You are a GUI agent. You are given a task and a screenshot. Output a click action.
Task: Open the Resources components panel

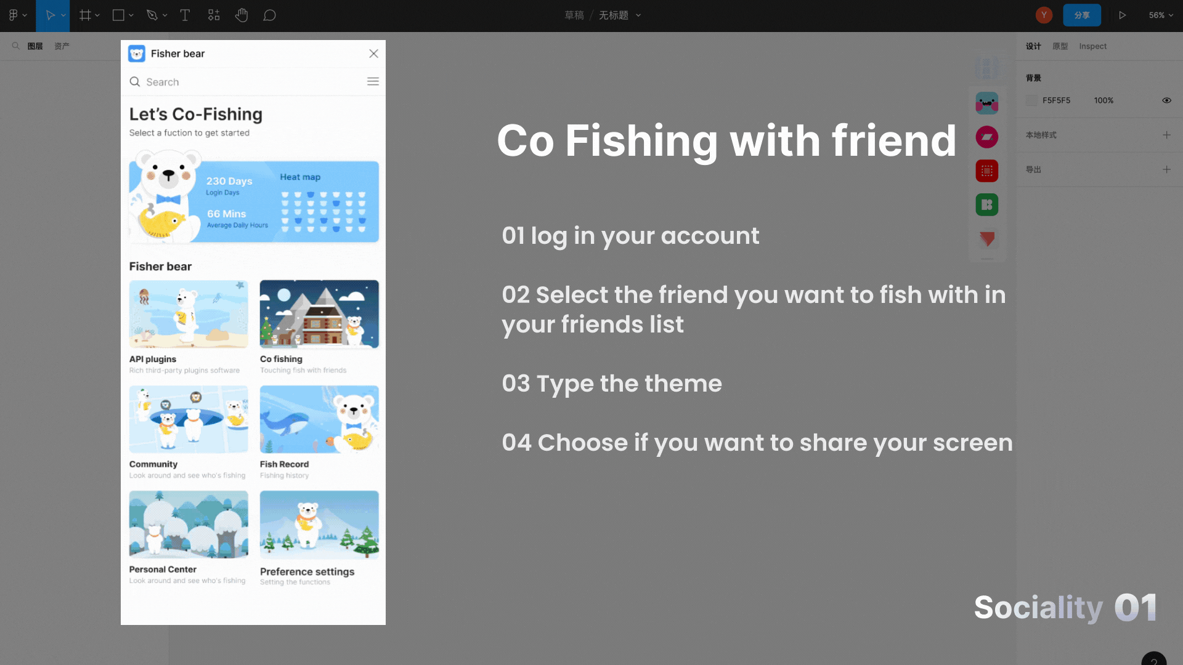(x=214, y=15)
